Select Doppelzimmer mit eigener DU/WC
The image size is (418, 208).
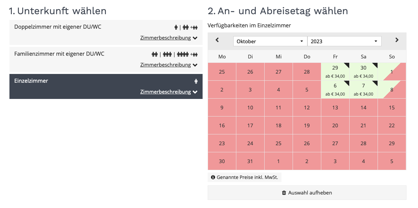click(58, 27)
